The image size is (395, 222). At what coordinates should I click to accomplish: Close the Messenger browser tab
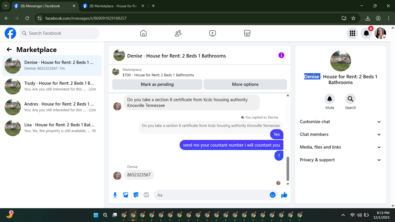click(74, 6)
